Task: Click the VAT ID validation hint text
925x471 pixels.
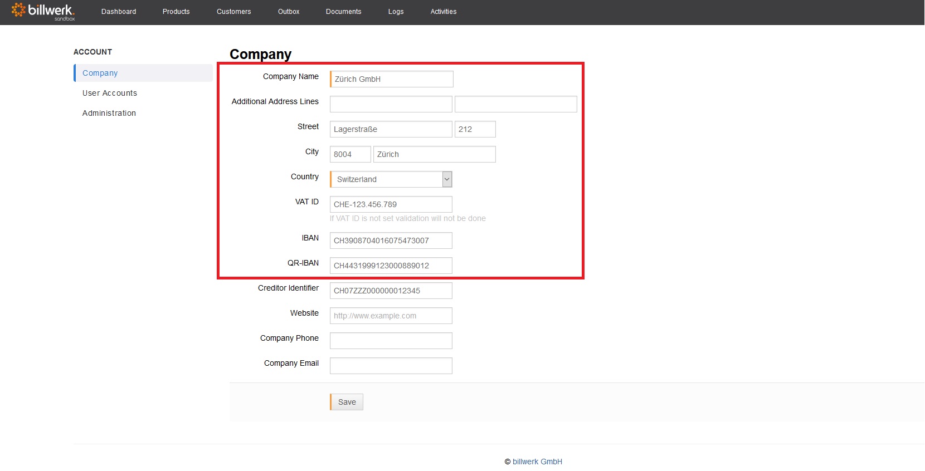Action: 408,218
